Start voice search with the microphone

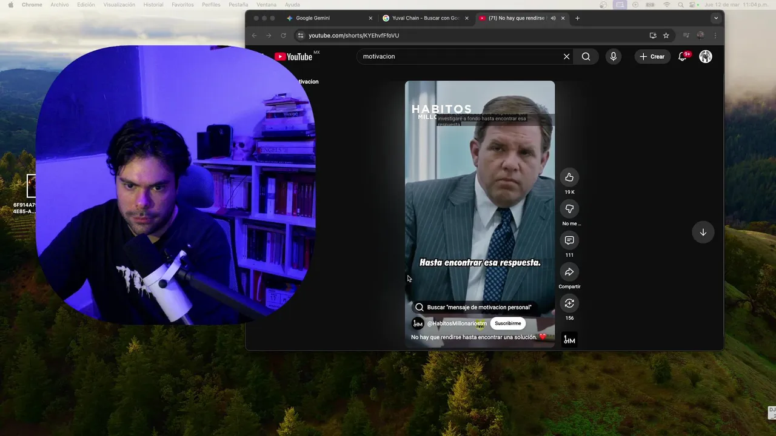coord(613,56)
